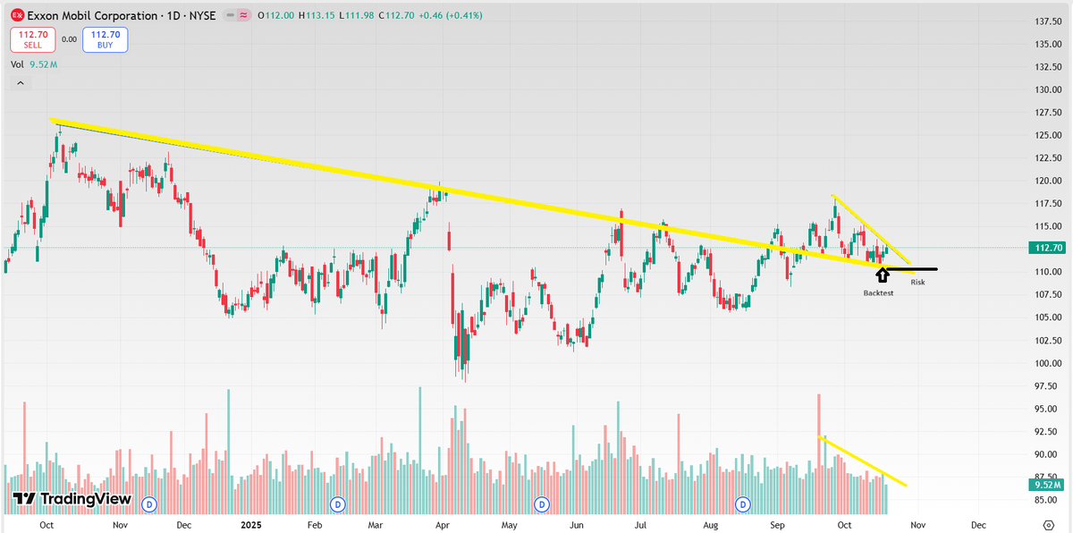Click the 115.00 price axis label
This screenshot has height=533, width=1073.
pyautogui.click(x=1046, y=226)
